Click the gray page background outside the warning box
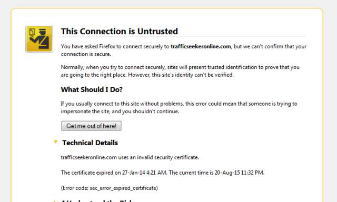 (5, 107)
